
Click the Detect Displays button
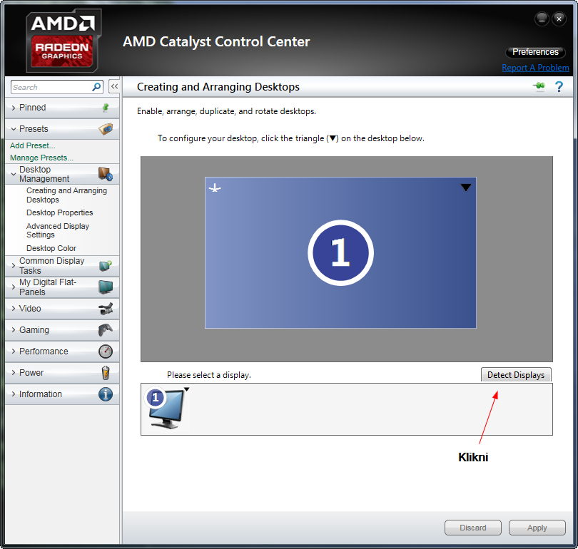pos(516,375)
